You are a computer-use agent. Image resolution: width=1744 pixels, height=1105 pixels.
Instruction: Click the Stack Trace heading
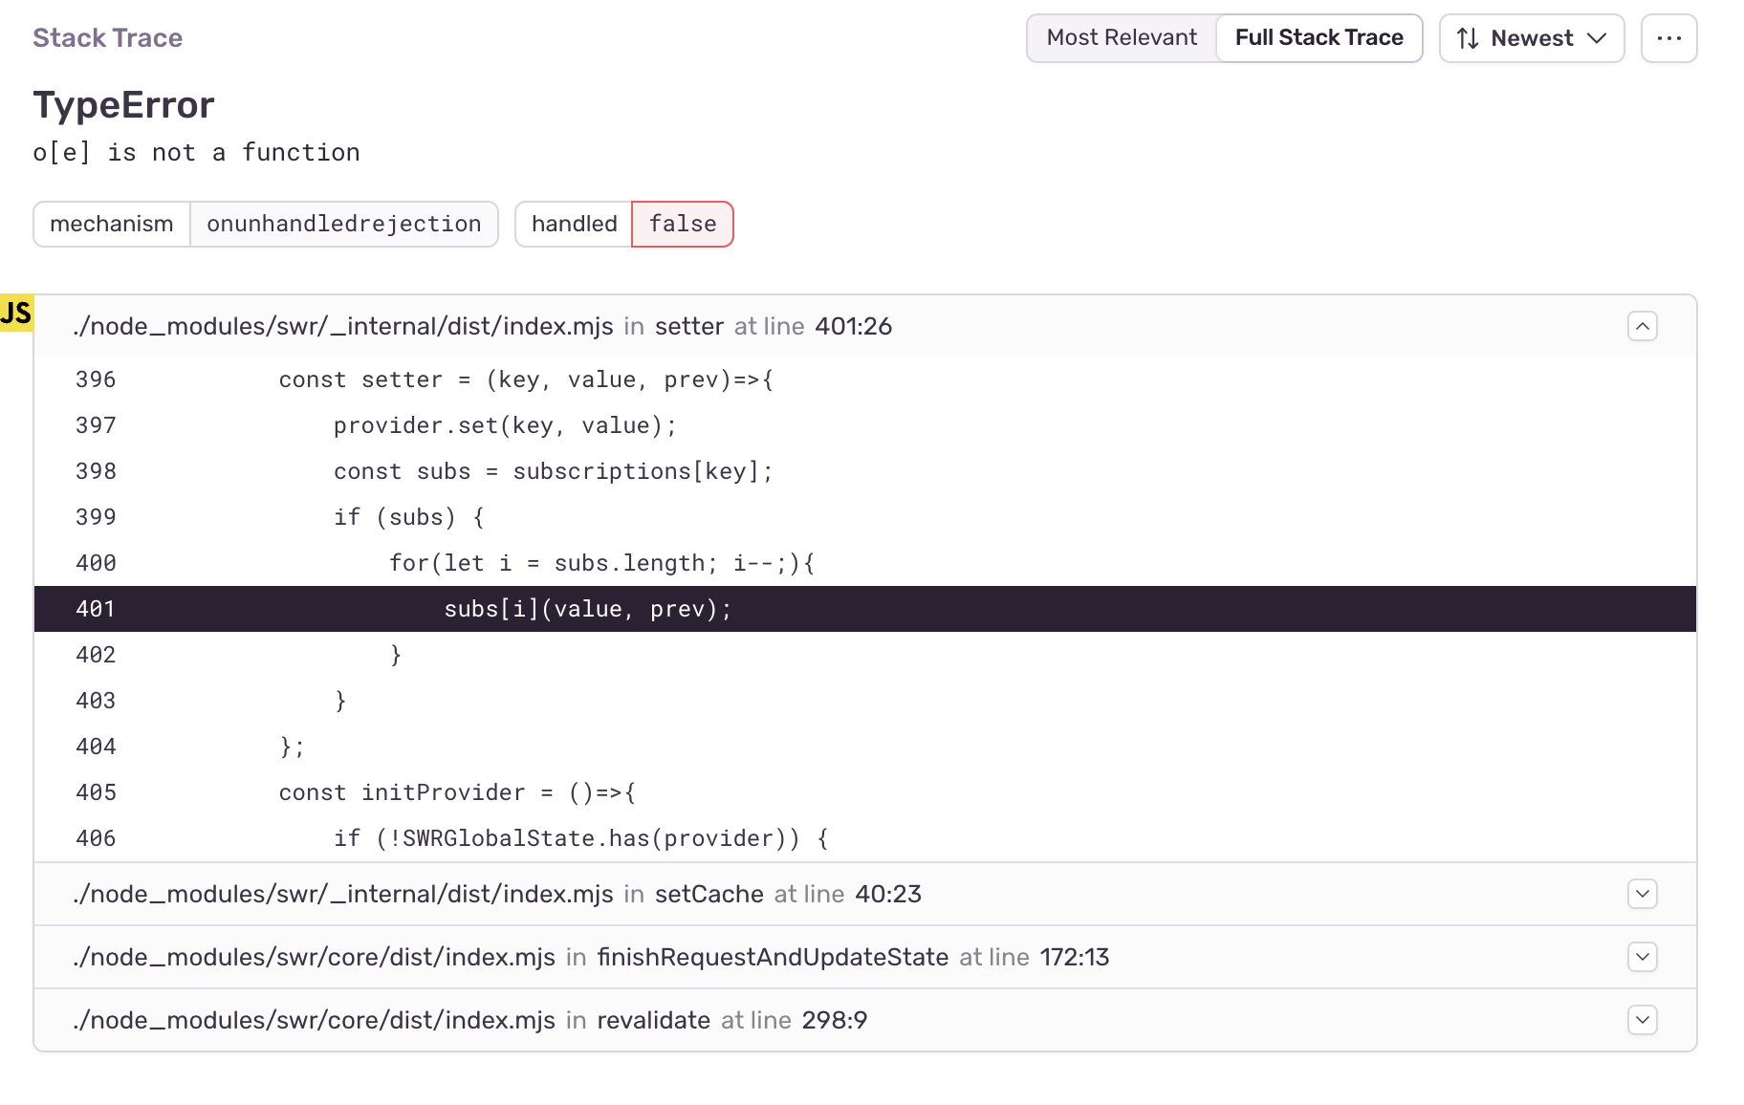click(x=107, y=37)
